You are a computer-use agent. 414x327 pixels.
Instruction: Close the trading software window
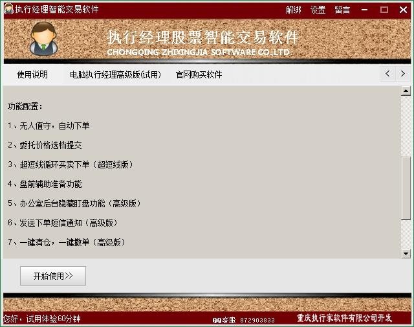pos(403,10)
